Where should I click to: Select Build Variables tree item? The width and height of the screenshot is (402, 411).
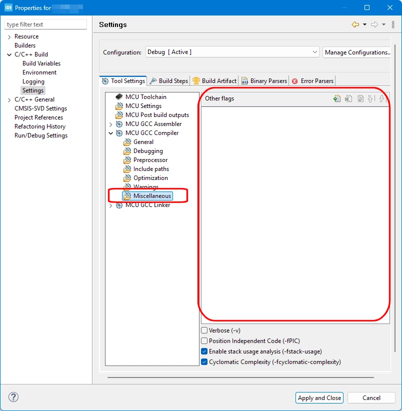pos(41,63)
